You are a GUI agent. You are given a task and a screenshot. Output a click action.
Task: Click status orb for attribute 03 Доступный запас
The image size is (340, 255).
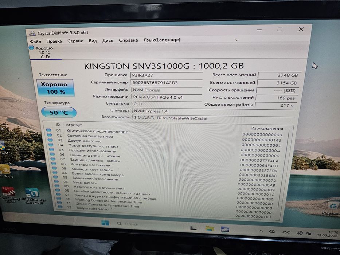[x=50, y=140]
